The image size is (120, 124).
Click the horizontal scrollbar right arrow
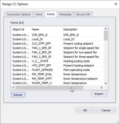tap(102, 87)
